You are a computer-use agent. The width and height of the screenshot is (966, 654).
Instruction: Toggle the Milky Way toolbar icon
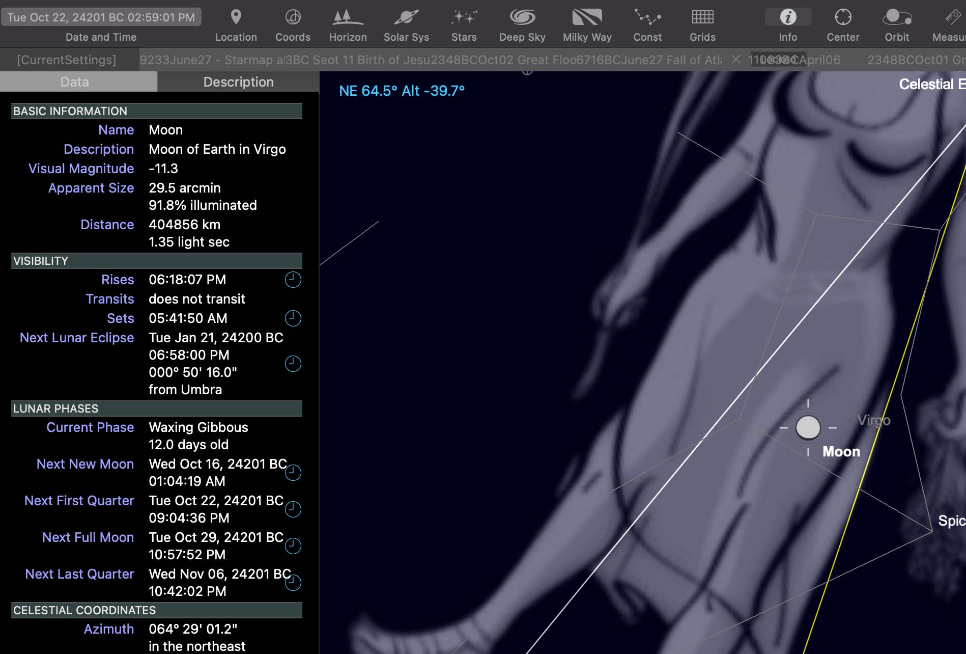pyautogui.click(x=587, y=17)
